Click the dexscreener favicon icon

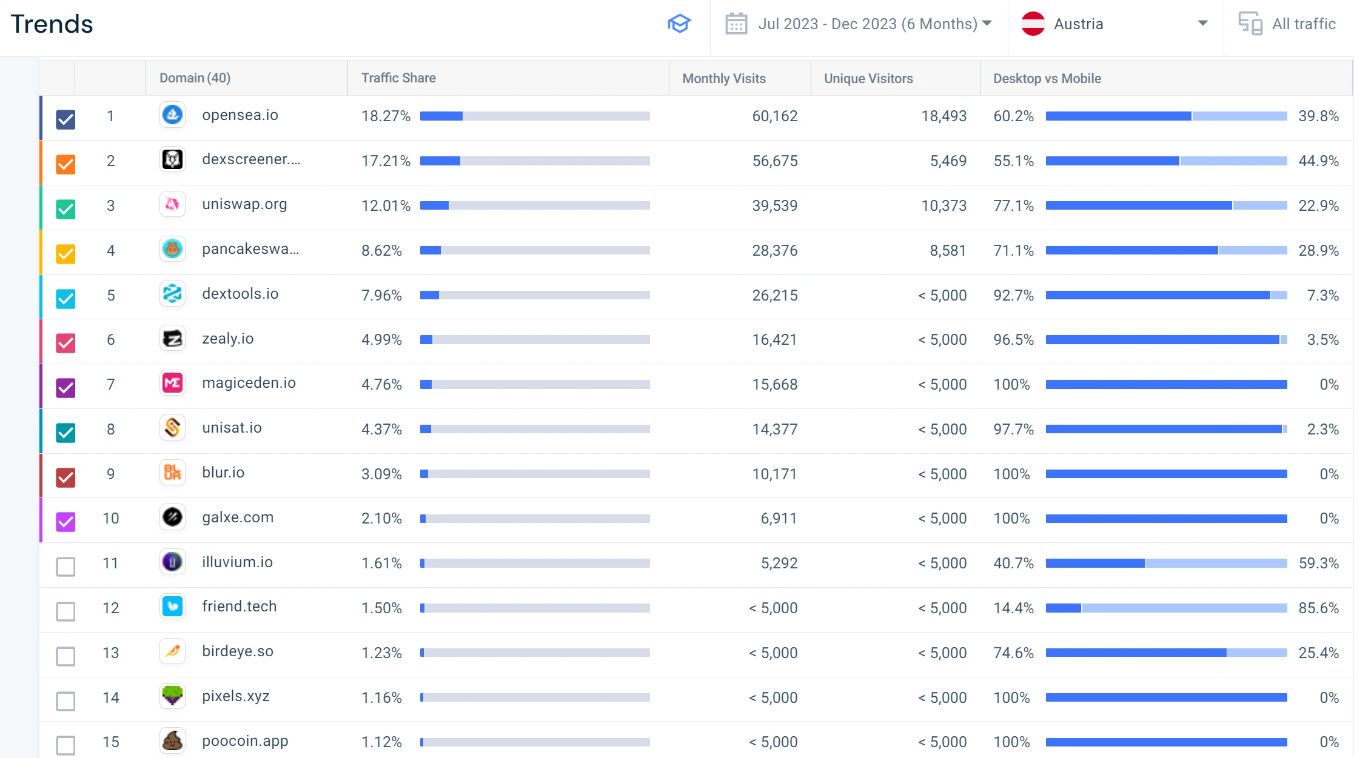172,160
